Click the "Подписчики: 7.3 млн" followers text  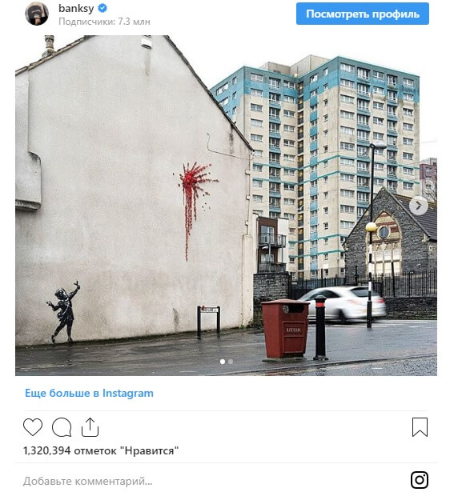104,22
